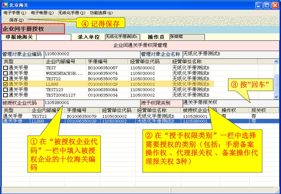The image size is (281, 194).
Task: Click the 录入单位 field
Action: 123,37
